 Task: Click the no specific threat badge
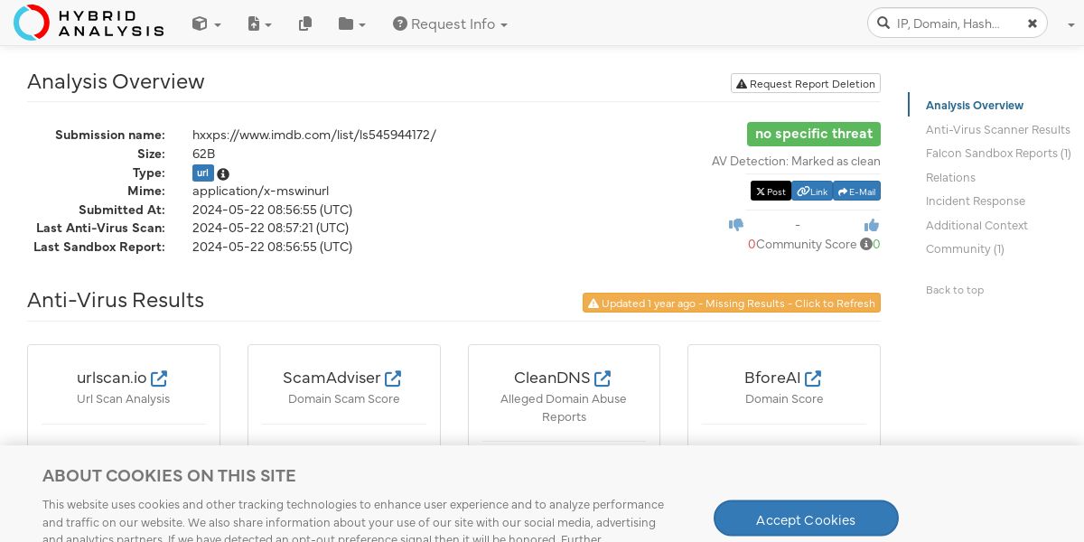point(814,134)
